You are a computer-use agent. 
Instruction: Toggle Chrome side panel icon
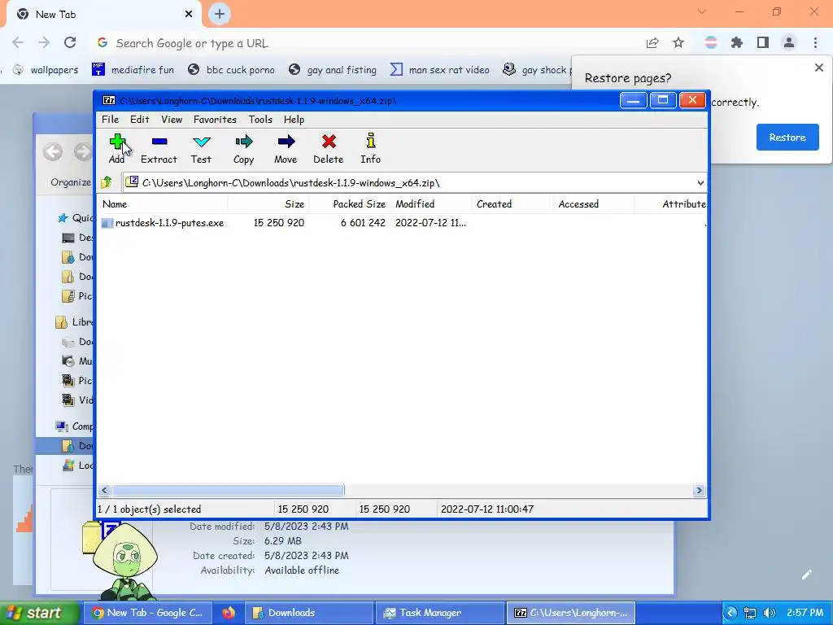click(763, 42)
